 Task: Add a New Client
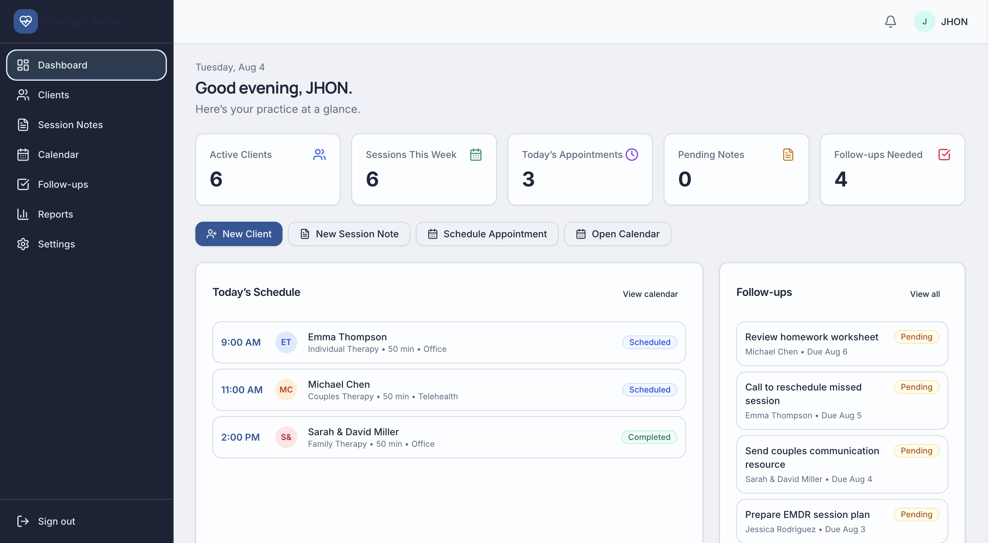tap(239, 234)
